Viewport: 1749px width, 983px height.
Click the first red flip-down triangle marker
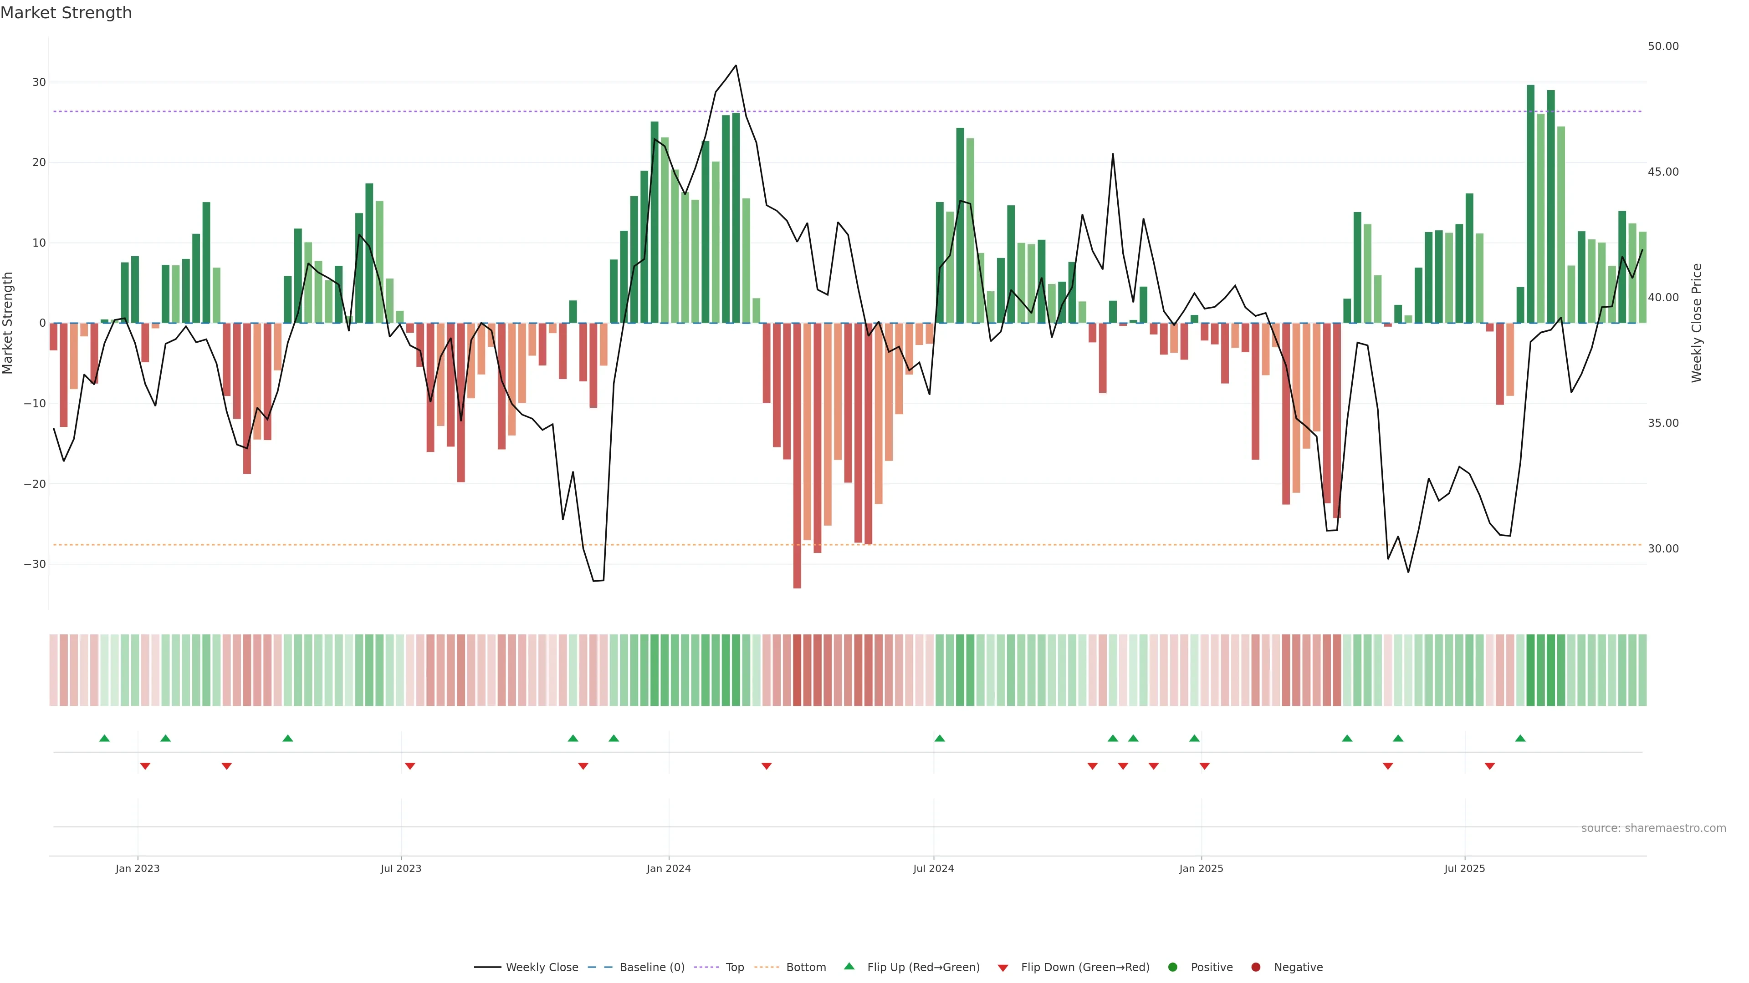tap(145, 766)
